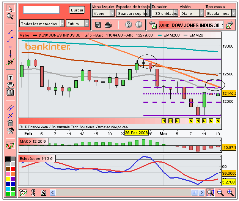This screenshot has width=239, height=201.
Task: Pick the red color swatch
Action: point(13,169)
